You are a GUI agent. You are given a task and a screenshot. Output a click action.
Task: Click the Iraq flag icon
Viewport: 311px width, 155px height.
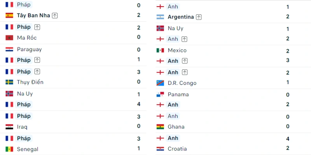point(9,127)
